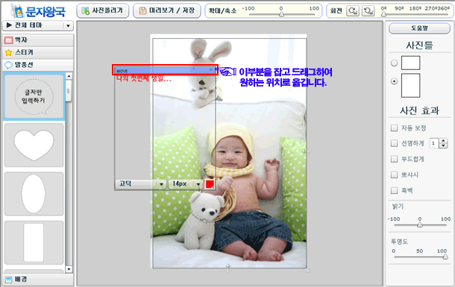This screenshot has width=455, height=287.
Task: Enable 자동 보정 checkbox
Action: [394, 128]
